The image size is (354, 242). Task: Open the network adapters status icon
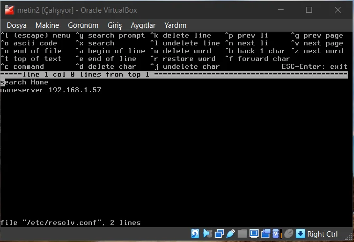(x=219, y=234)
